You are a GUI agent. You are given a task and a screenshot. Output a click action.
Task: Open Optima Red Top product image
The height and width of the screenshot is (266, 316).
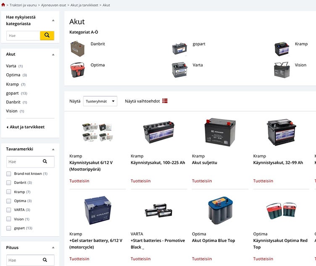[x=281, y=211]
